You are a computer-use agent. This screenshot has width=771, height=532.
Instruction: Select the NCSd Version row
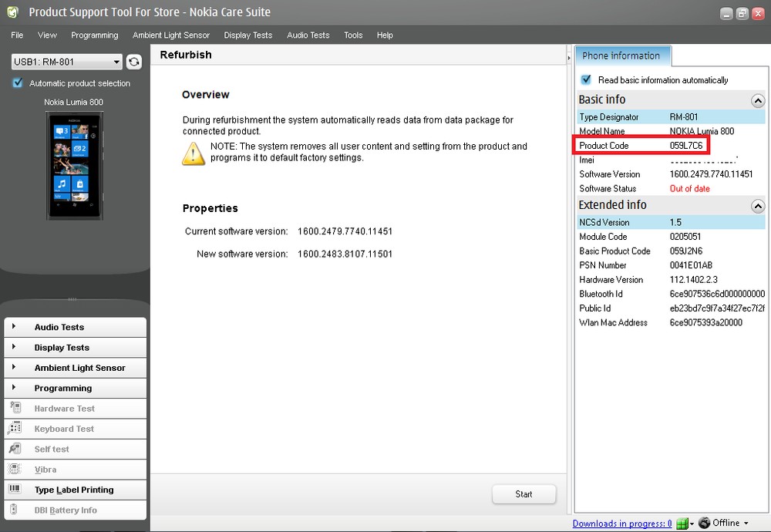coord(671,222)
